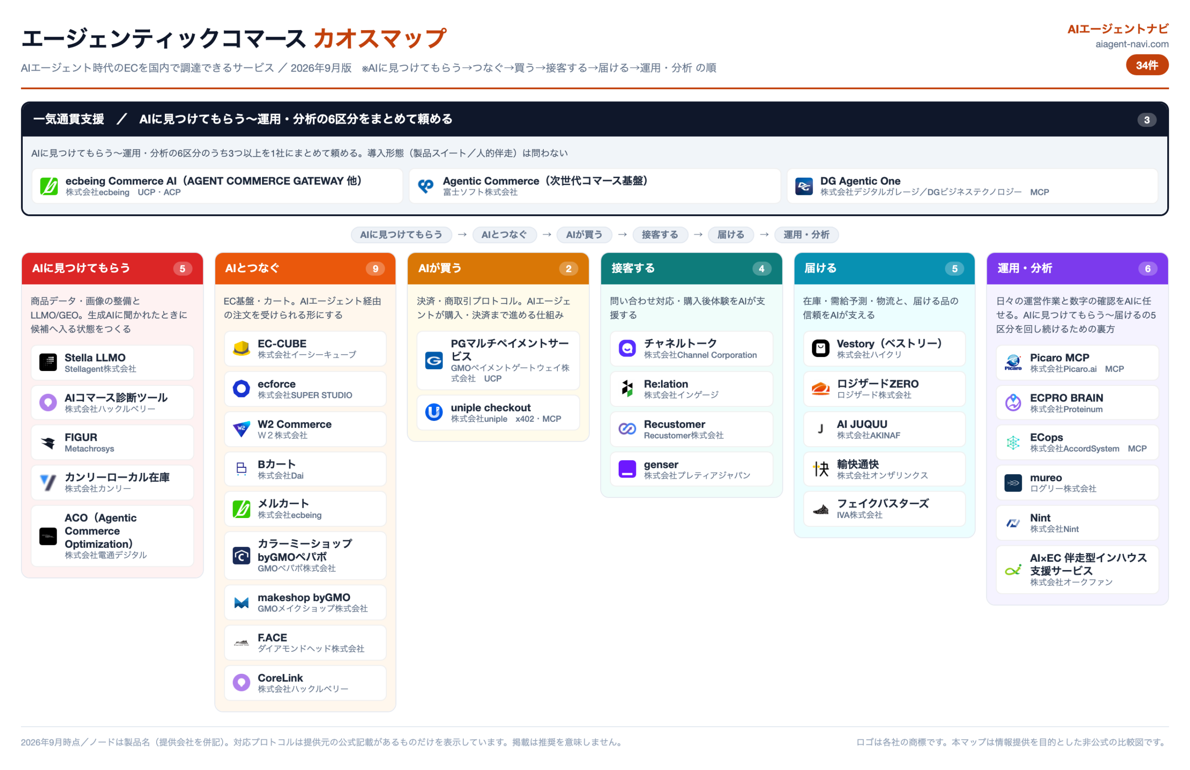
Task: Click the Stella LLMO black logo icon
Action: 48,363
